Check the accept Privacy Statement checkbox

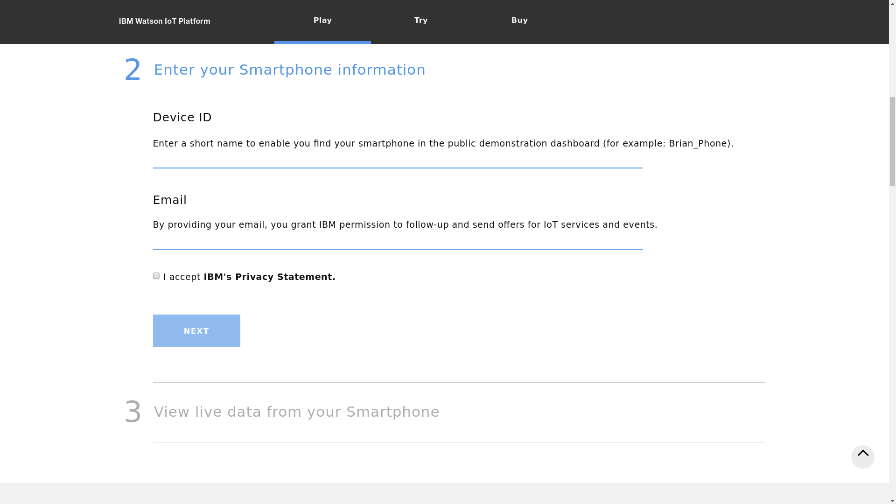(x=156, y=276)
